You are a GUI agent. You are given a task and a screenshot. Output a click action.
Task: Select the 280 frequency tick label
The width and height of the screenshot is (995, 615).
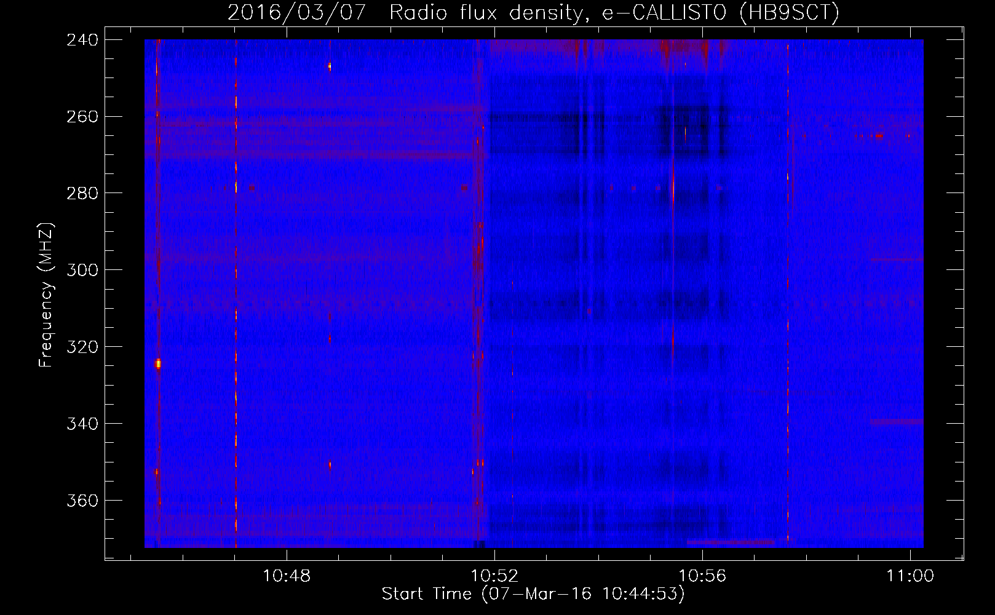82,194
